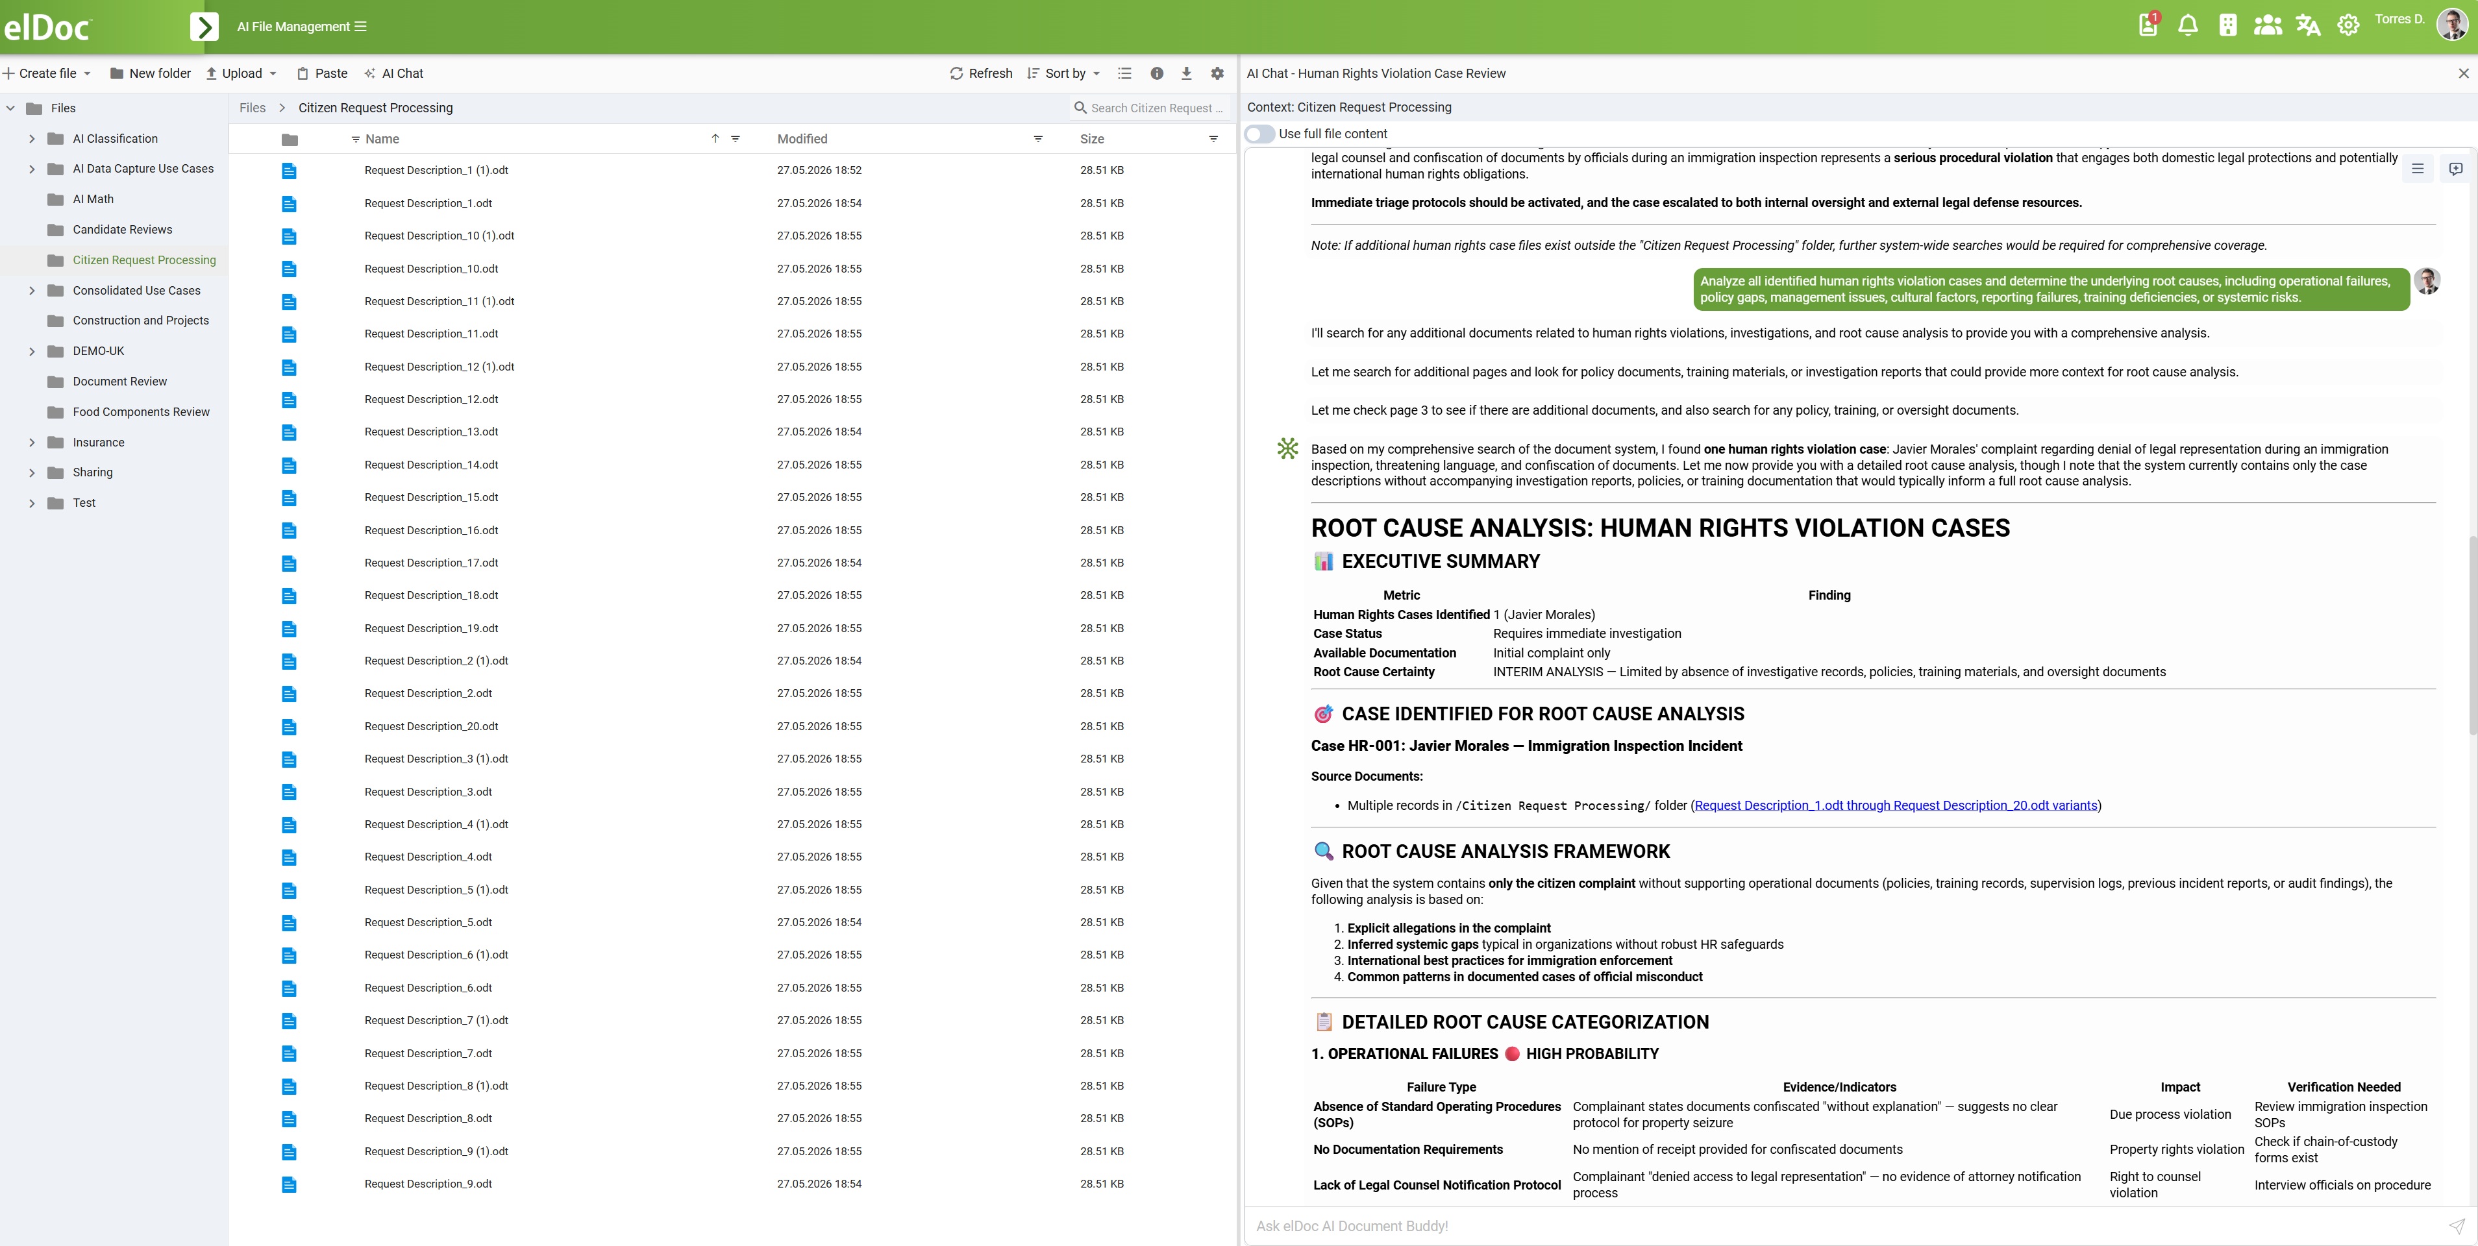This screenshot has height=1246, width=2478.
Task: Select Candidate Reviews folder in tree
Action: coord(122,230)
